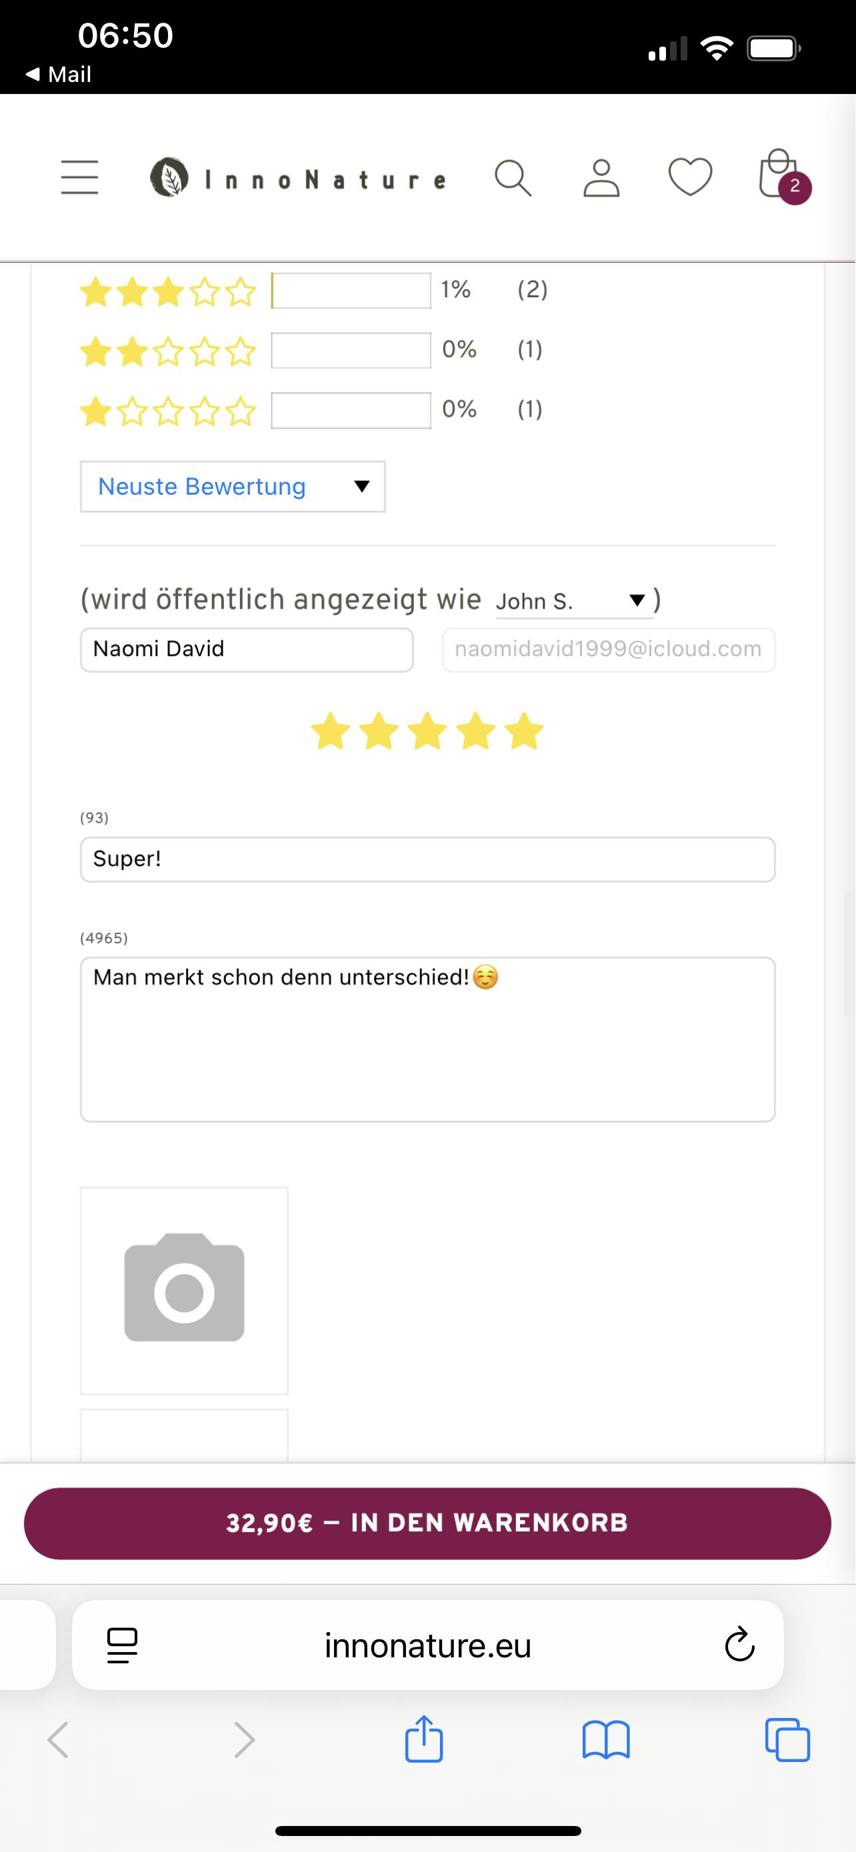856x1852 pixels.
Task: Show open Safari tabs overview
Action: [788, 1740]
